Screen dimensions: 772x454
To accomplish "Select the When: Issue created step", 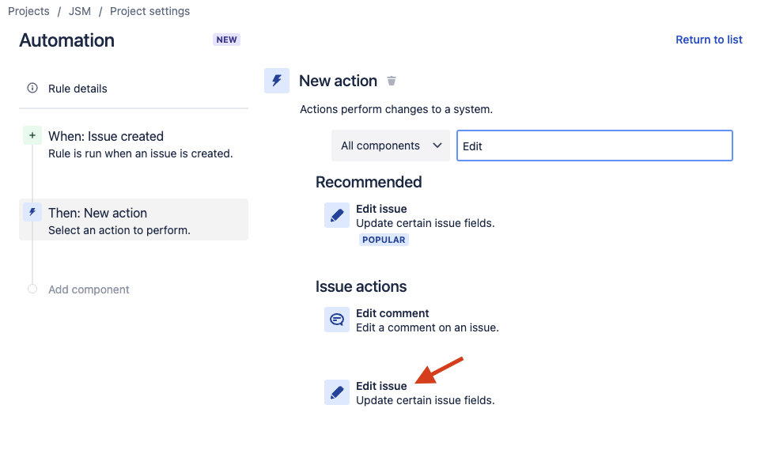I will point(106,136).
